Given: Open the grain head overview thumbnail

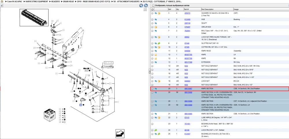Looking at the screenshot, I should pyautogui.click(x=34, y=17).
